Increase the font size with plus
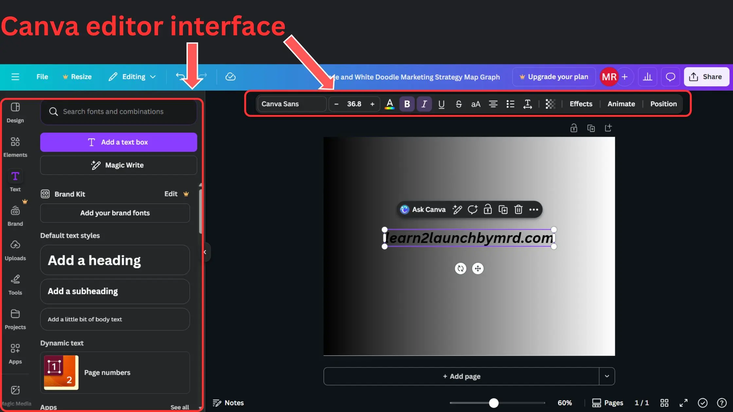The width and height of the screenshot is (733, 412). pyautogui.click(x=372, y=104)
